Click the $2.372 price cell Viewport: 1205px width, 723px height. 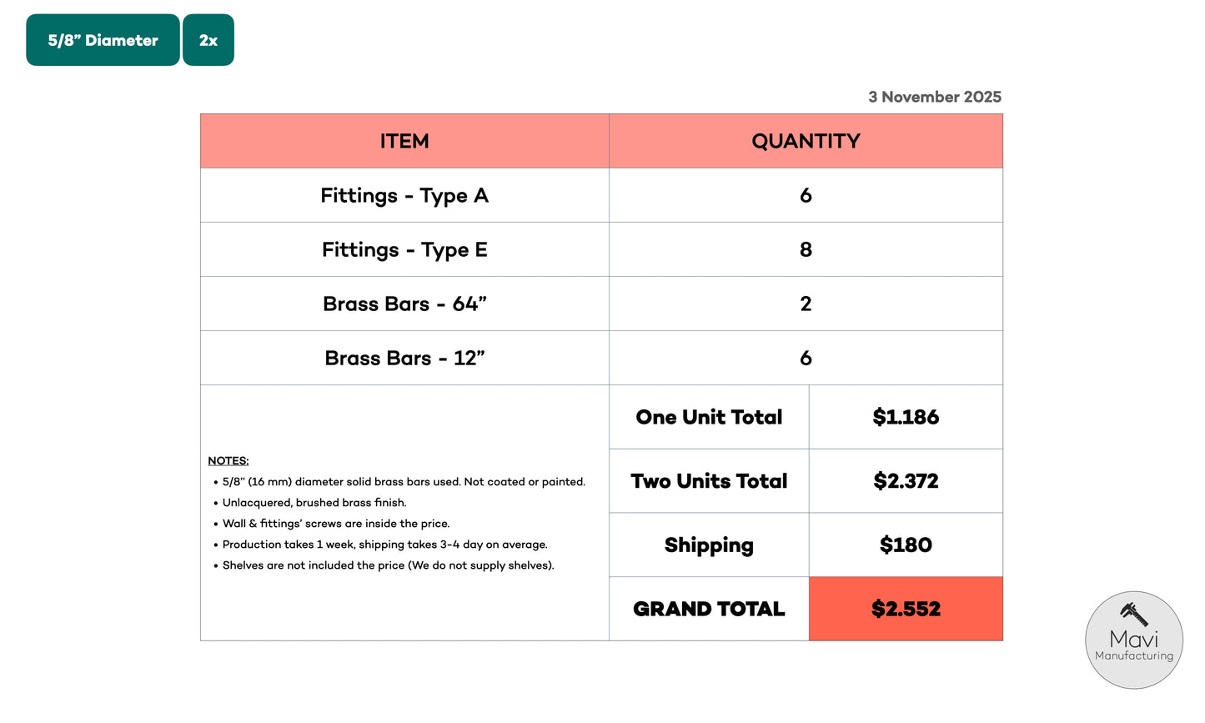(x=906, y=481)
